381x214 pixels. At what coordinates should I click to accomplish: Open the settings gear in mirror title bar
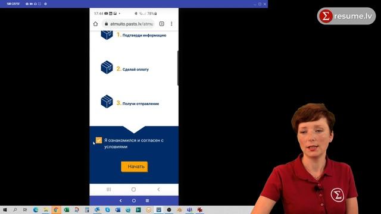click(45, 4)
